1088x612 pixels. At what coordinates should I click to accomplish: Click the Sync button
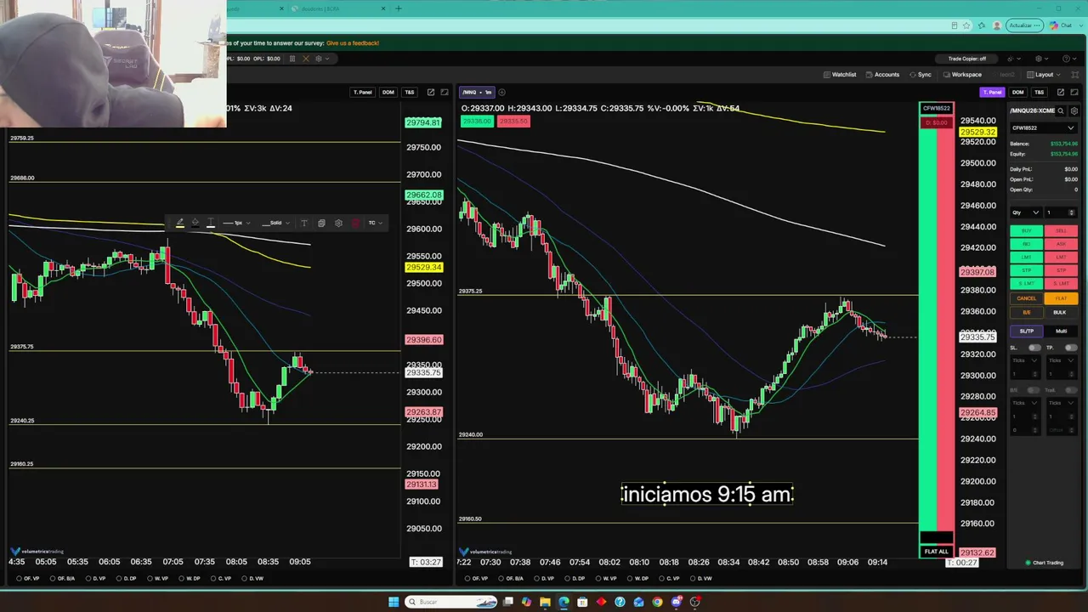tap(921, 75)
